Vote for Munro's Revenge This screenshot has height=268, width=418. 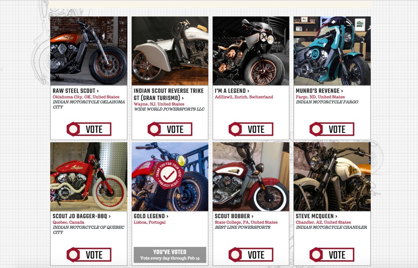(x=332, y=129)
